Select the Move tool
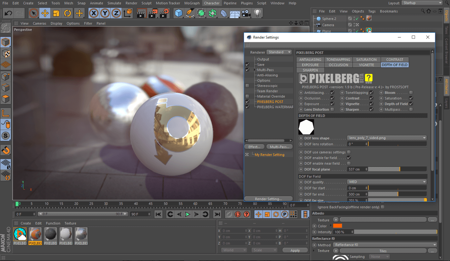450x261 pixels. pos(45,13)
